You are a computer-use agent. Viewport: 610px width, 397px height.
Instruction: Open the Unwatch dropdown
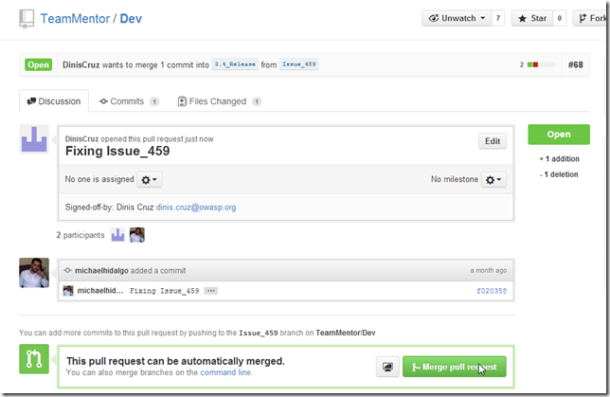coord(456,18)
